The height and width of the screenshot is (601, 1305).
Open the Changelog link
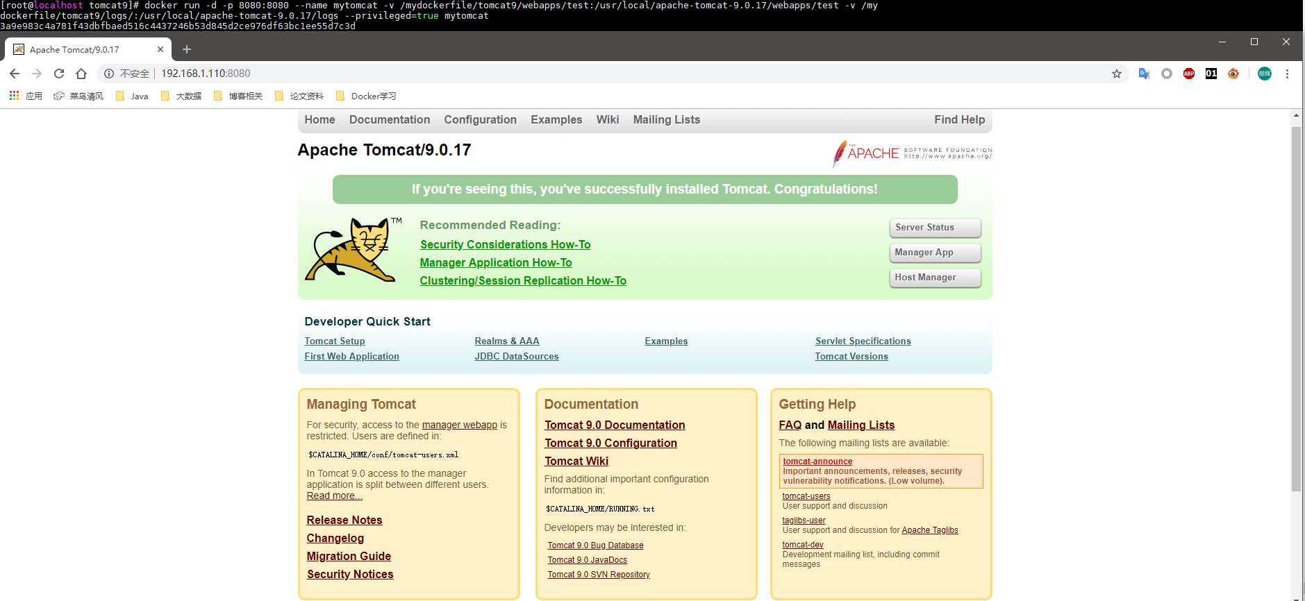(335, 538)
